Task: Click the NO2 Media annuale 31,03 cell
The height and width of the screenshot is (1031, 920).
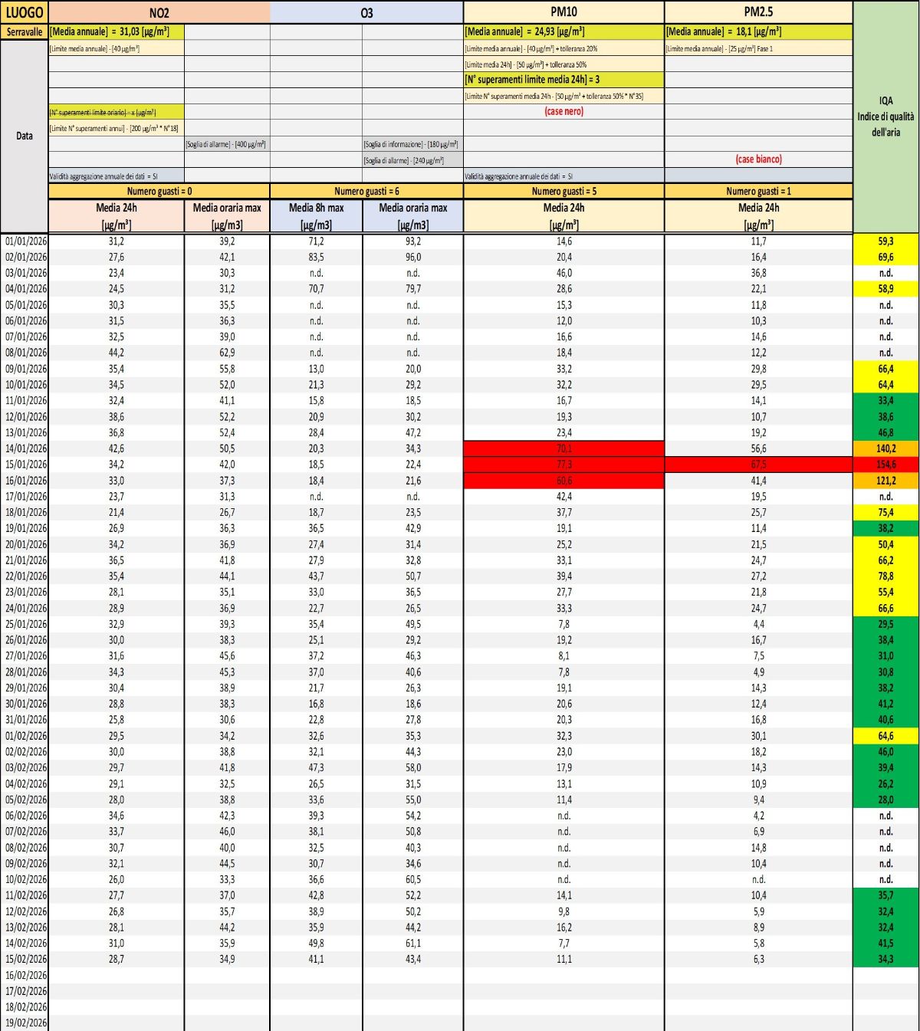Action: click(116, 32)
